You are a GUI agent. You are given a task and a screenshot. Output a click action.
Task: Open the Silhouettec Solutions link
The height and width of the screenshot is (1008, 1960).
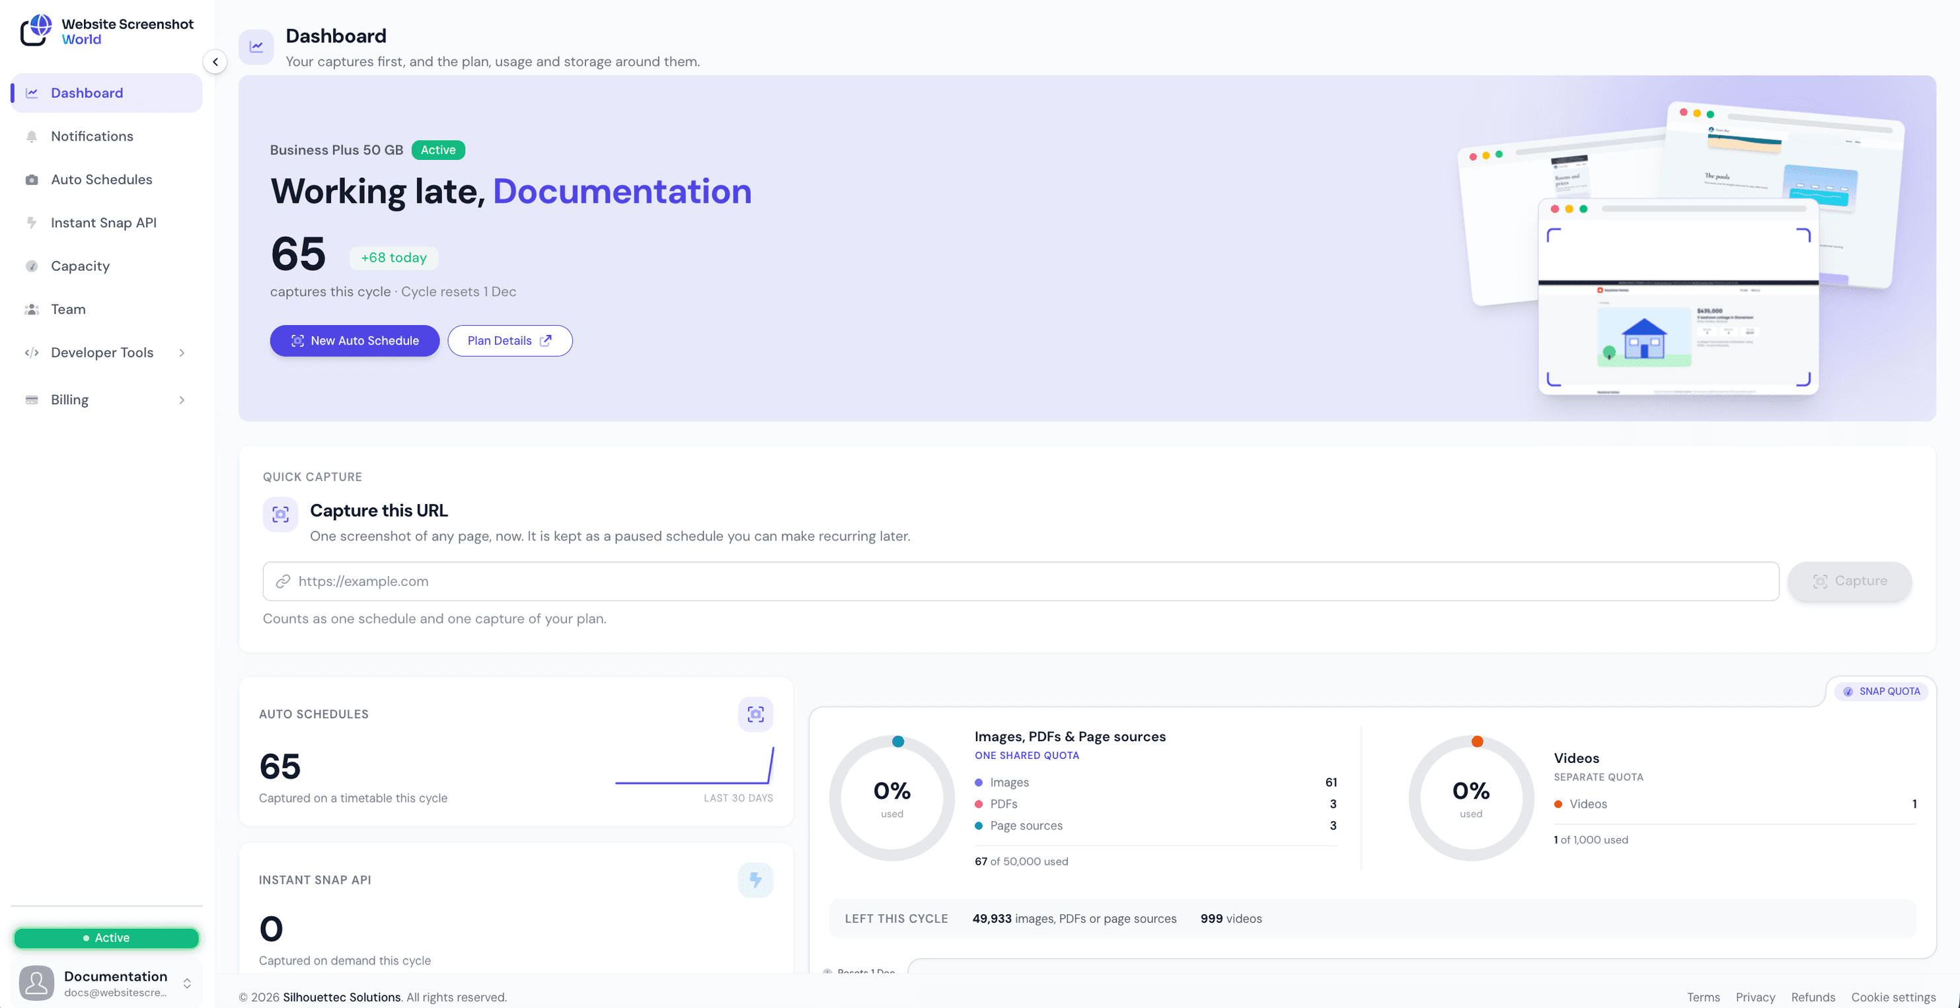coord(342,997)
